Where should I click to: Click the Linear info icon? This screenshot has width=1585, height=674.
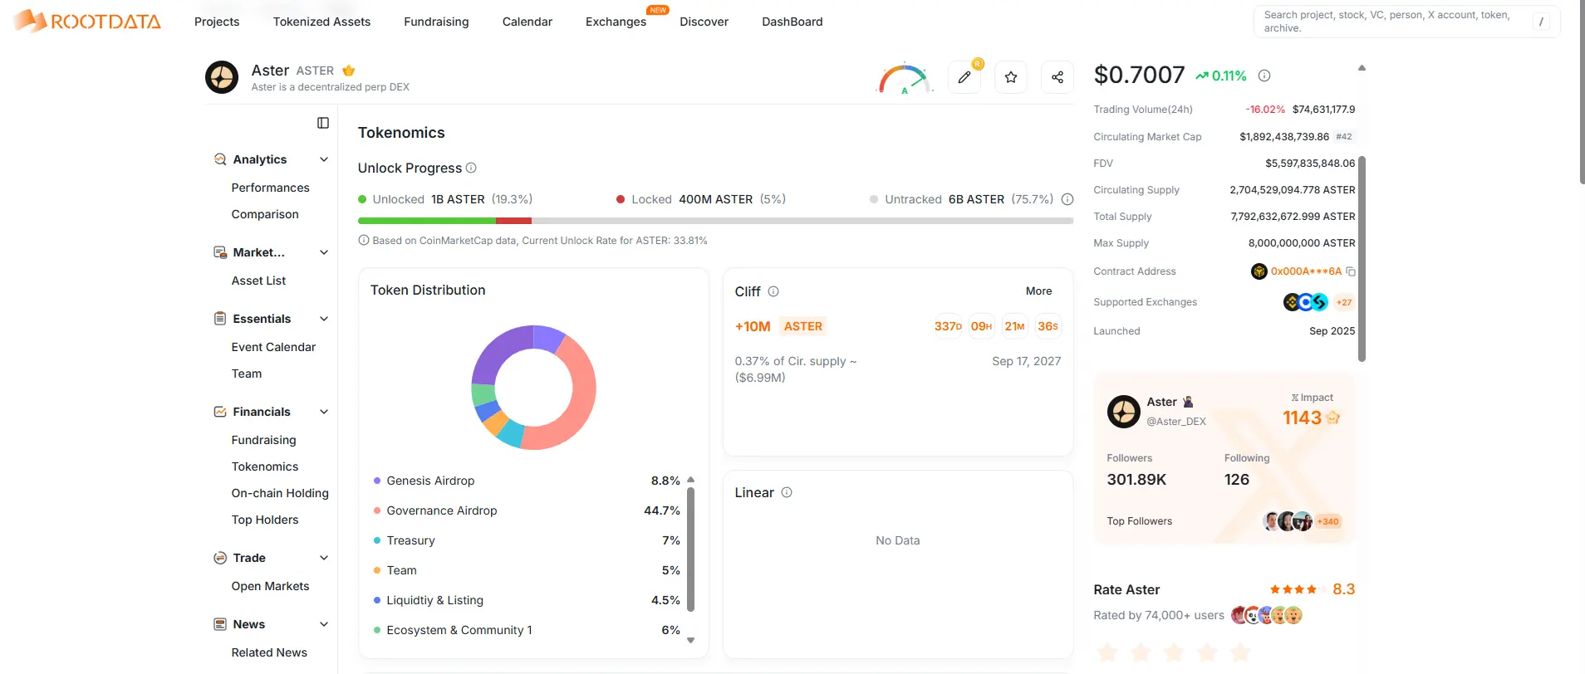click(x=787, y=492)
